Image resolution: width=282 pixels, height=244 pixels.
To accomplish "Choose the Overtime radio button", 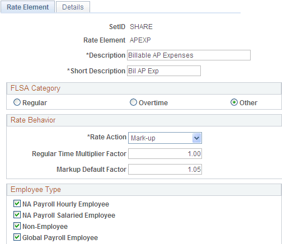I will tap(133, 102).
